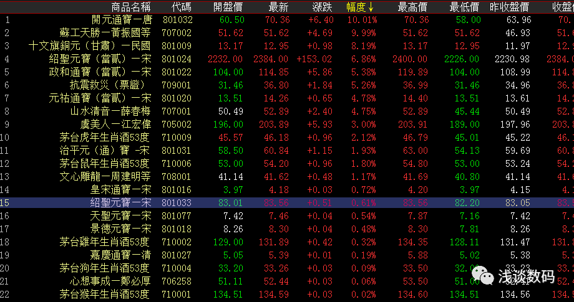Select 元祐通寶（當貳）一宋 row
This screenshot has width=574, height=302.
287,98
